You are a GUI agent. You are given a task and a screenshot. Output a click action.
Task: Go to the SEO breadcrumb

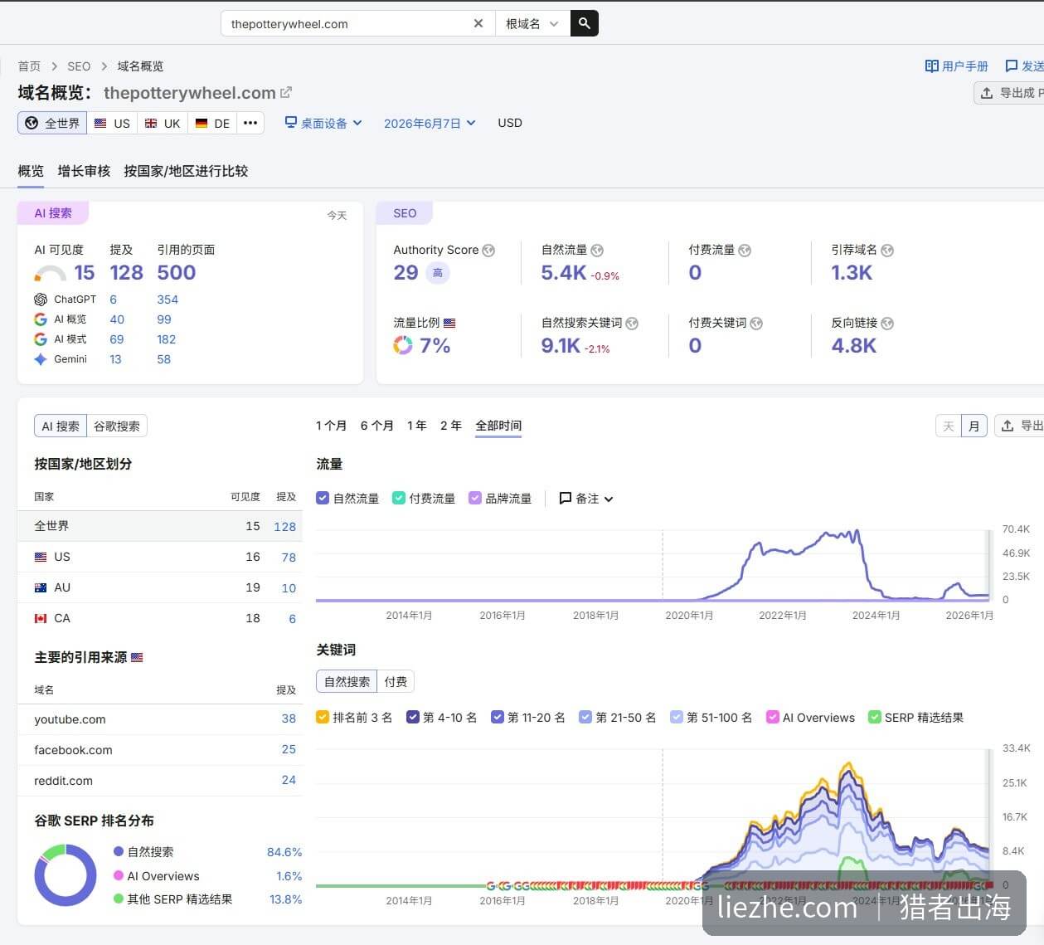click(79, 66)
